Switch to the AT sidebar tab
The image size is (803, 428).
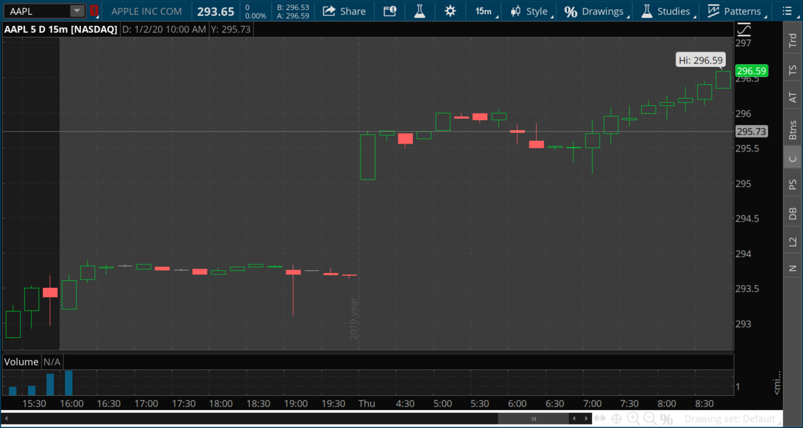click(x=793, y=97)
